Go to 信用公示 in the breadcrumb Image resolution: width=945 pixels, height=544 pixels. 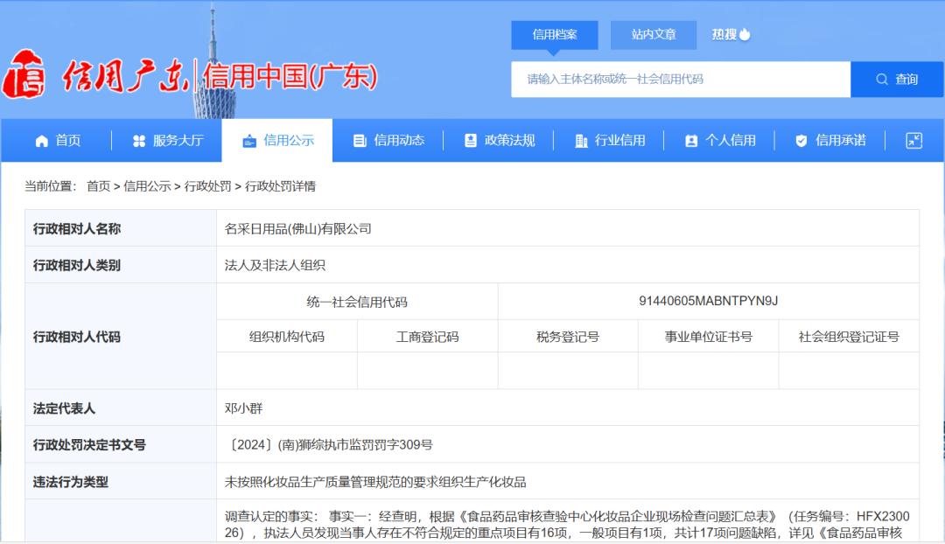click(147, 186)
